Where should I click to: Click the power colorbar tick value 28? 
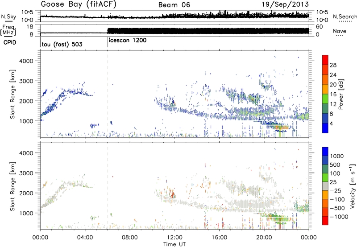[333, 65]
